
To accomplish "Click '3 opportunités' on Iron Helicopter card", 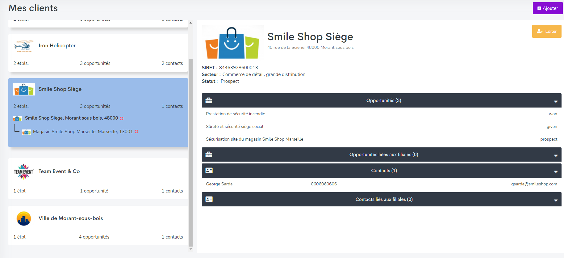I will coord(95,63).
